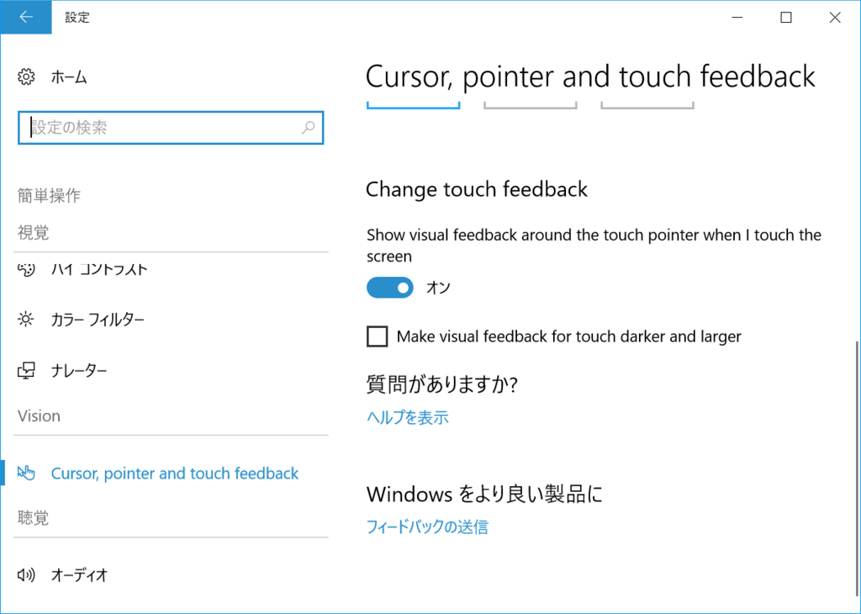Select Cursor, pointer and touch feedback
Image resolution: width=861 pixels, height=614 pixels.
pyautogui.click(x=175, y=474)
